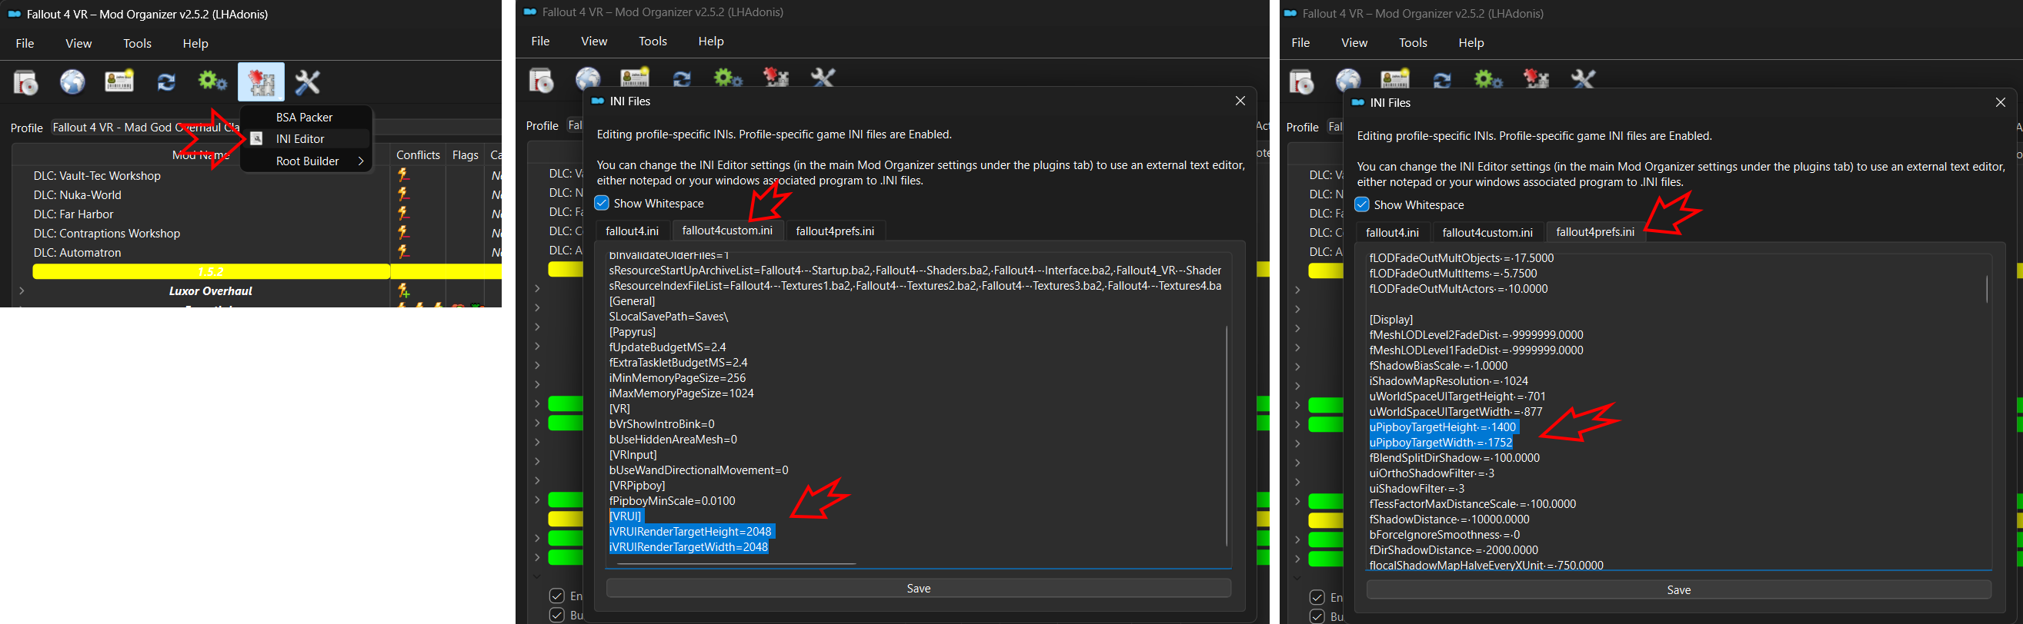This screenshot has height=624, width=2023.
Task: Click the profile ID card icon in leftmost toolbar
Action: click(119, 82)
